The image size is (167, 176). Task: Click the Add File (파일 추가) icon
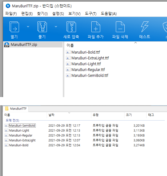pos(96,27)
